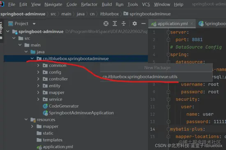
Task: Select the entity package row
Action: 76,86
